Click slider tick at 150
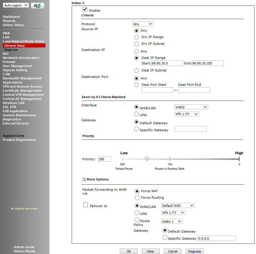Viewport: 256px width, 254px height. 170,159
